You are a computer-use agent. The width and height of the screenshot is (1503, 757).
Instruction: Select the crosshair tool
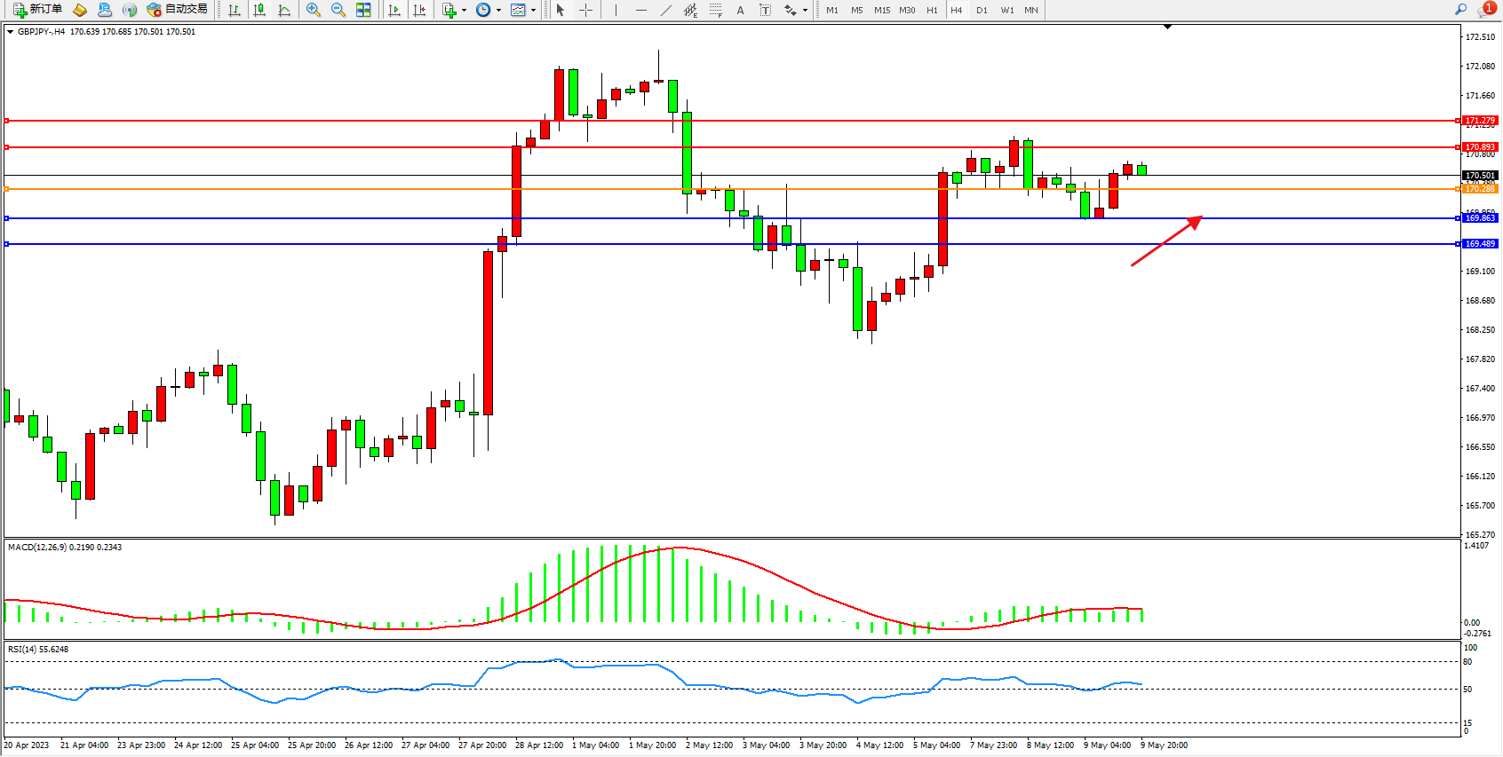(x=586, y=10)
